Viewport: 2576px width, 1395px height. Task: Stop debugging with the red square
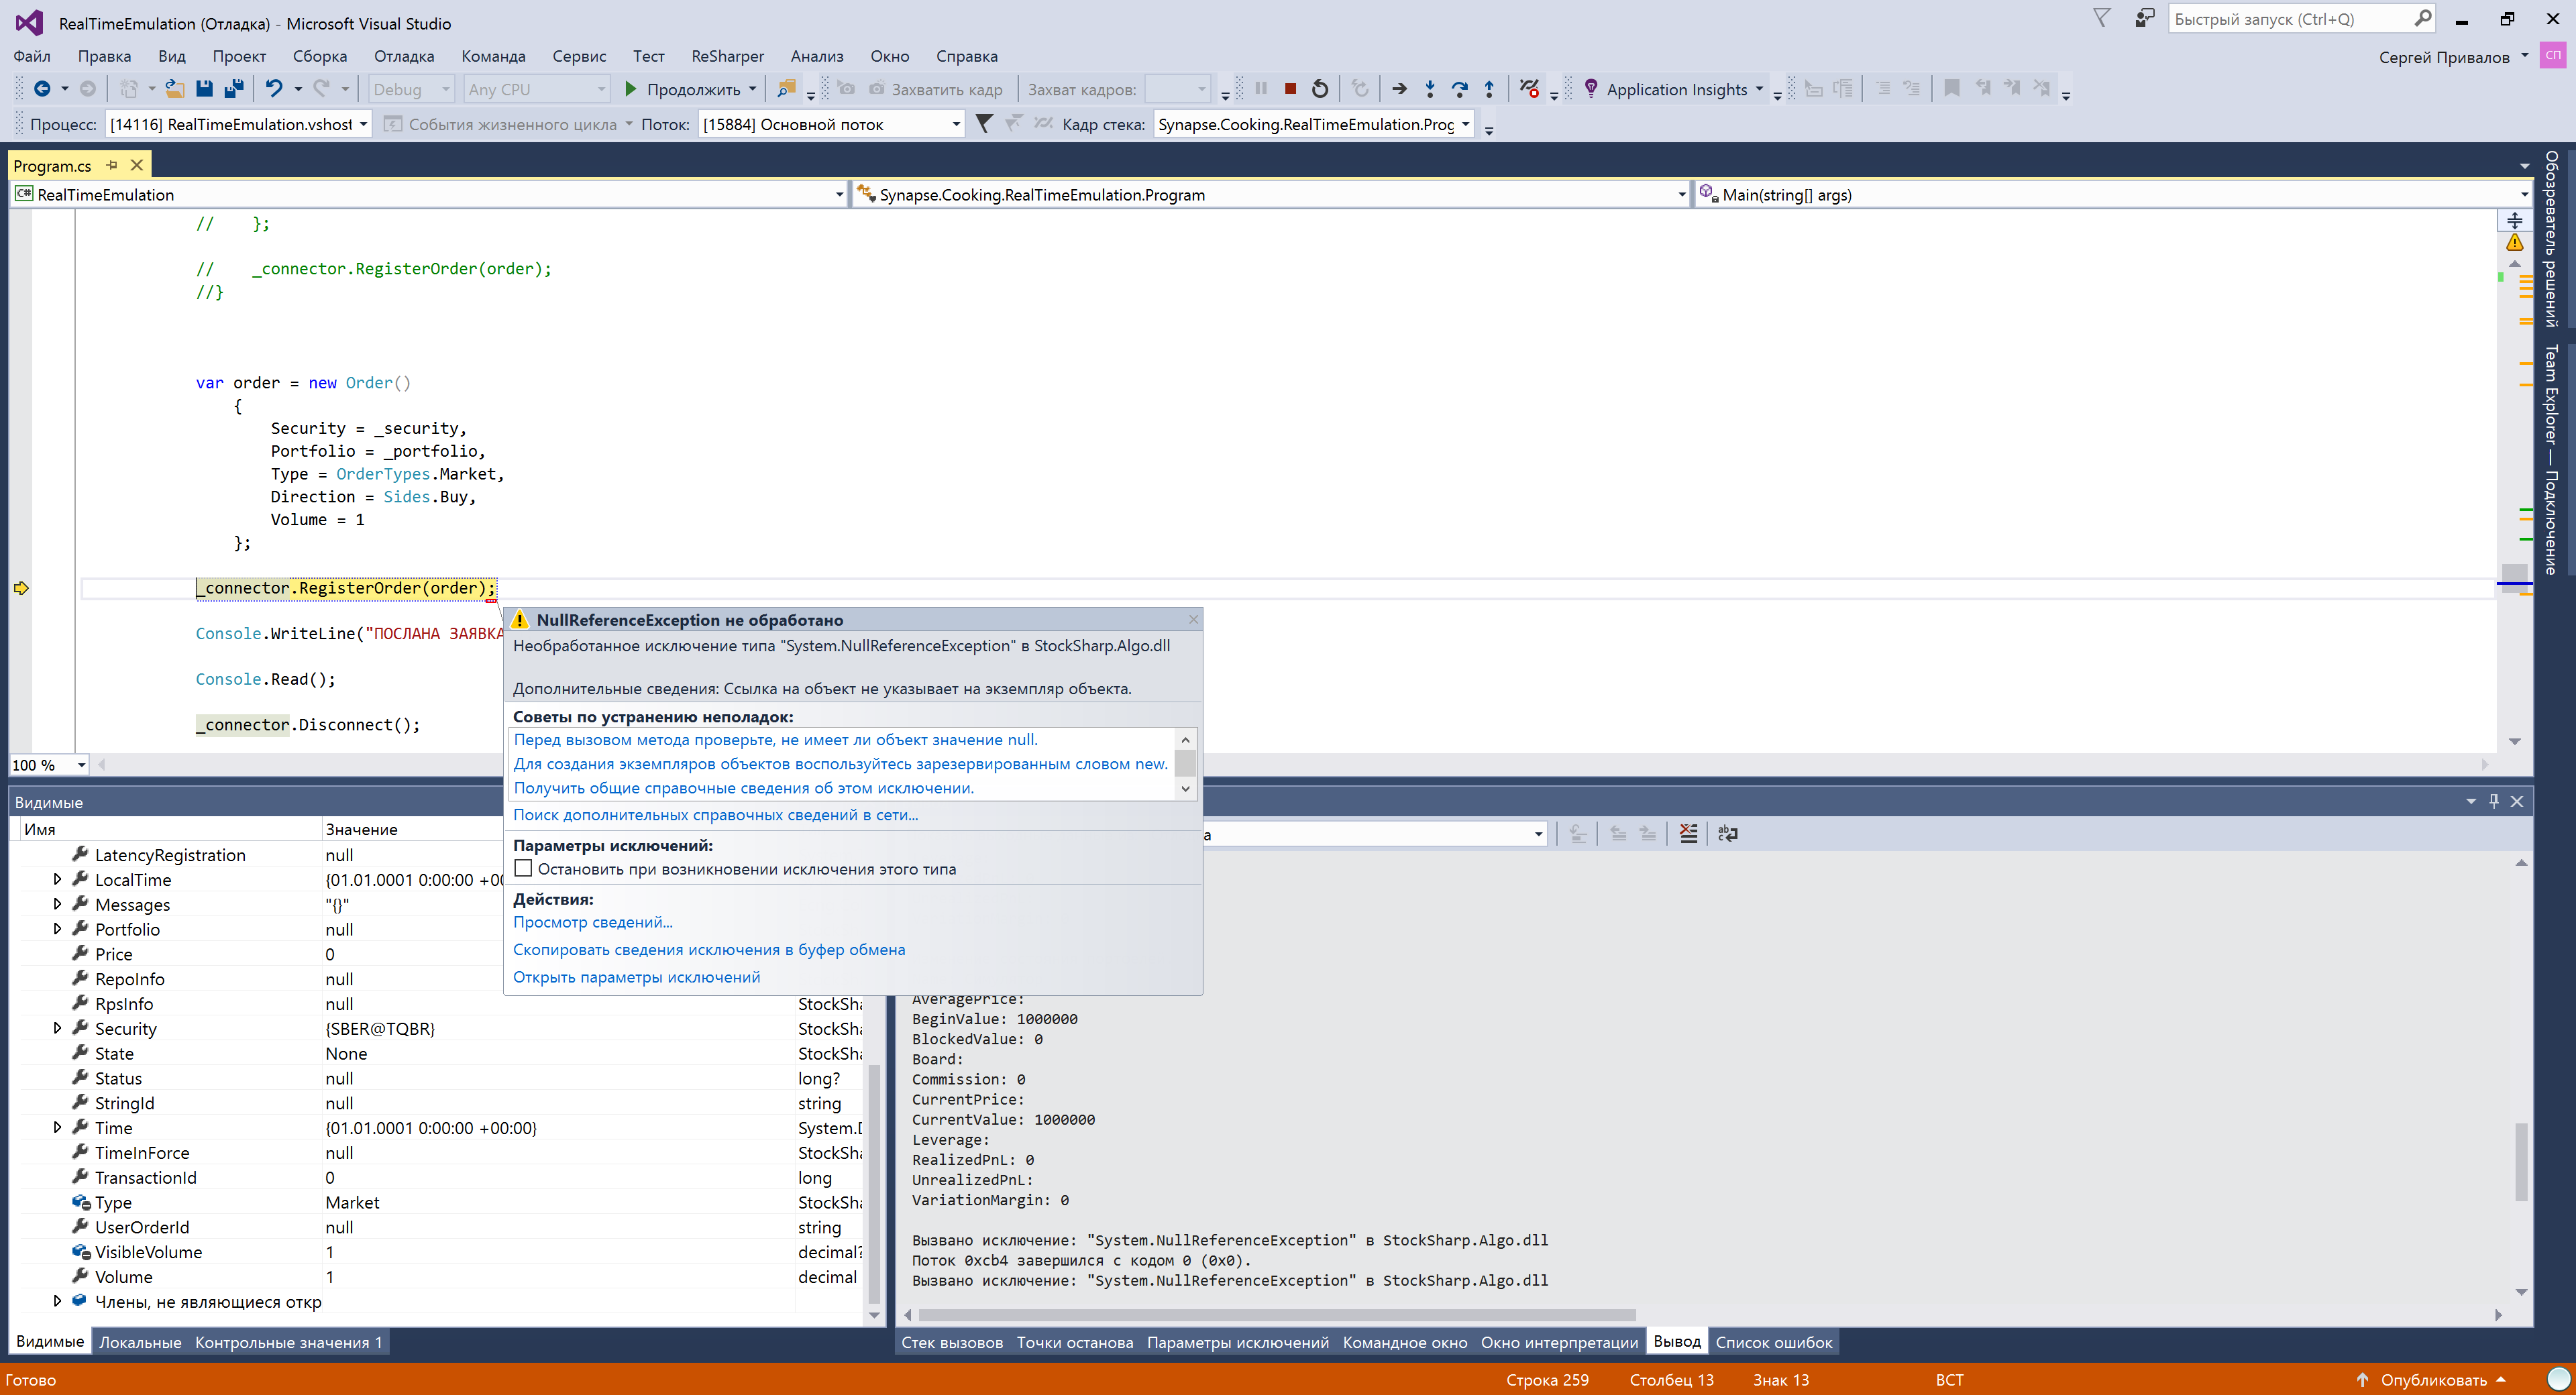[1290, 89]
